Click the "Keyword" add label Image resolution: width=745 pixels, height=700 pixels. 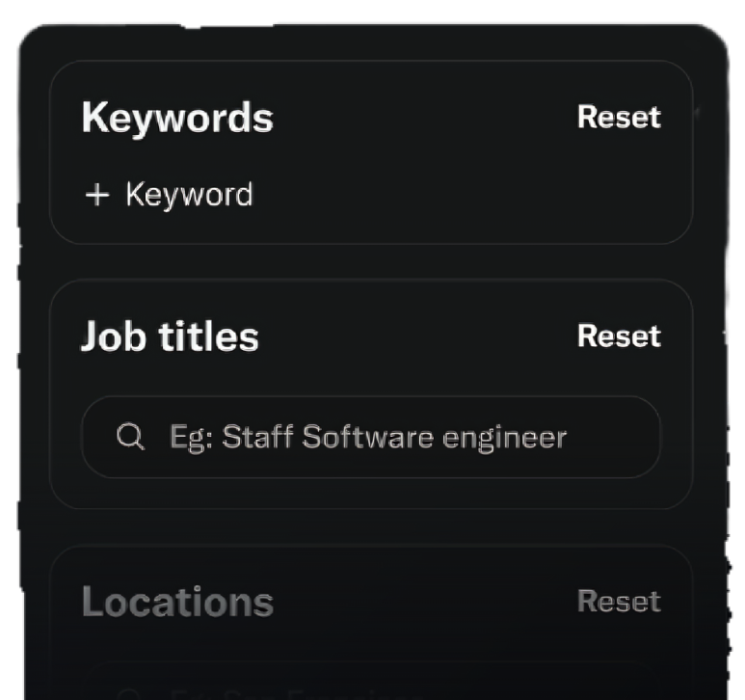[x=189, y=195]
